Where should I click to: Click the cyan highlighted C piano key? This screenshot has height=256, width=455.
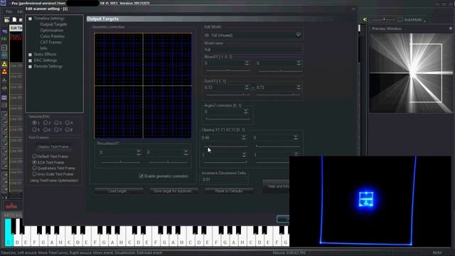coord(9,233)
